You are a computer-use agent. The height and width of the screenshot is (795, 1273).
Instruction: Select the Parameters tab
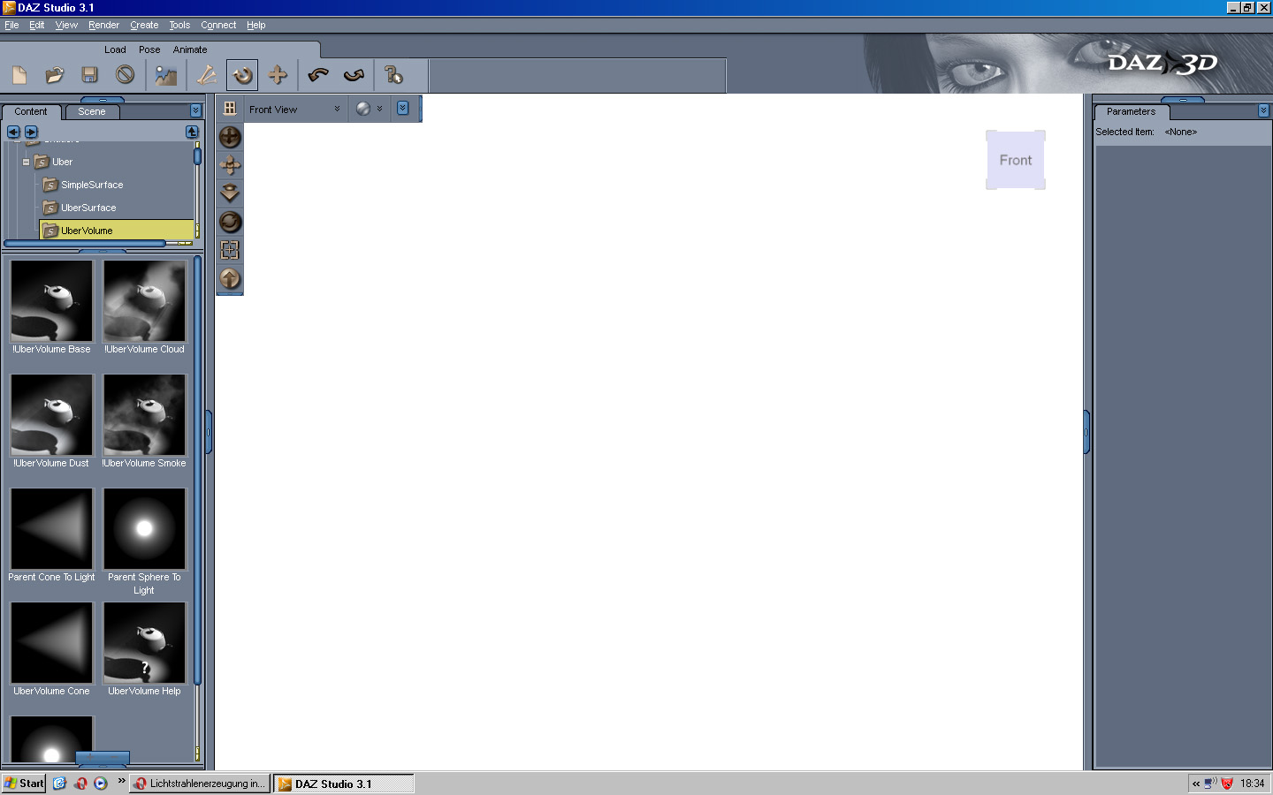pos(1132,111)
